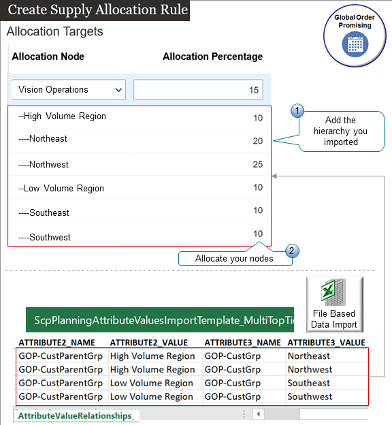Select the Southwest cell in ATTRIBUTE3_VALUE
This screenshot has width=392, height=425.
[327, 396]
